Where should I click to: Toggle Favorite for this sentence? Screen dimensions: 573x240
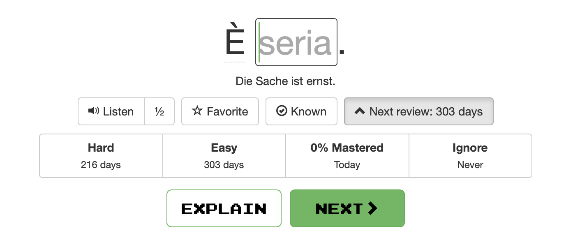(220, 111)
